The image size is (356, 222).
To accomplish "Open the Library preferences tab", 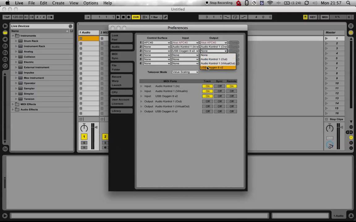I will coord(121,111).
